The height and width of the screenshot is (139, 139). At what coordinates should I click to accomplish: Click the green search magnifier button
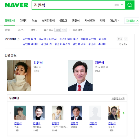(130, 5)
